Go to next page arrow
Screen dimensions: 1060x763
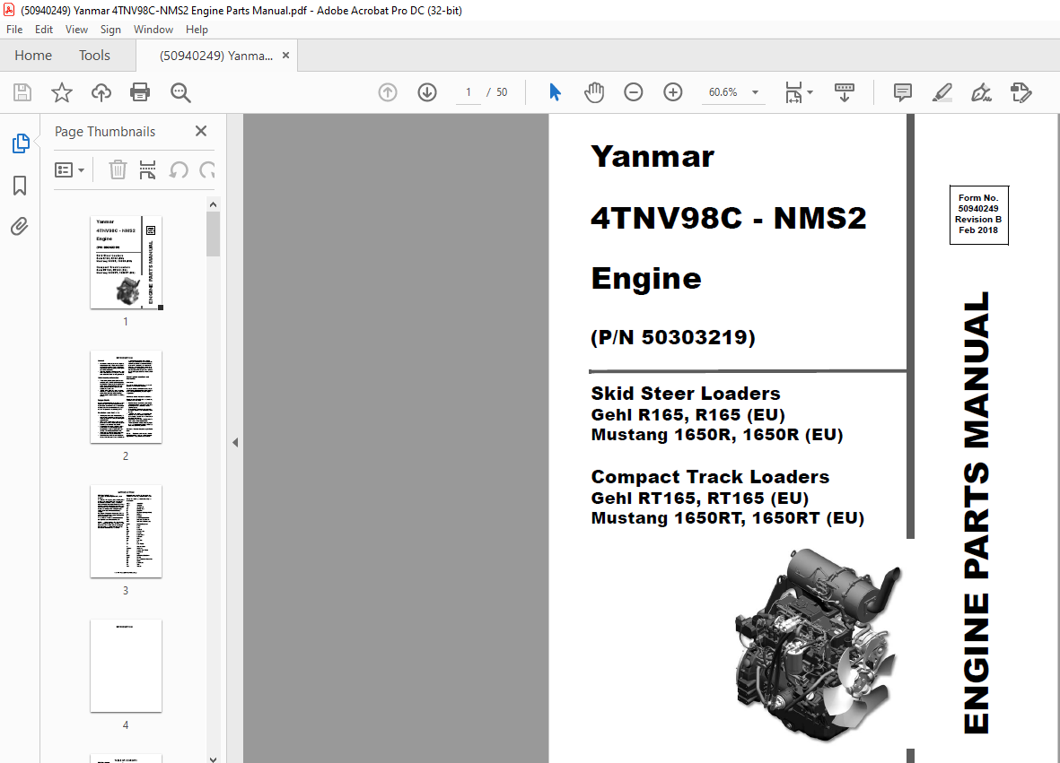pos(427,92)
